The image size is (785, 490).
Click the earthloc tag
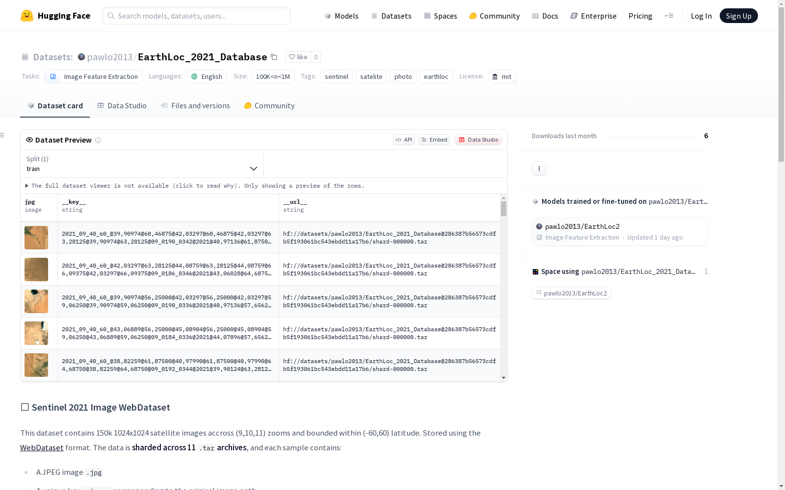(436, 76)
